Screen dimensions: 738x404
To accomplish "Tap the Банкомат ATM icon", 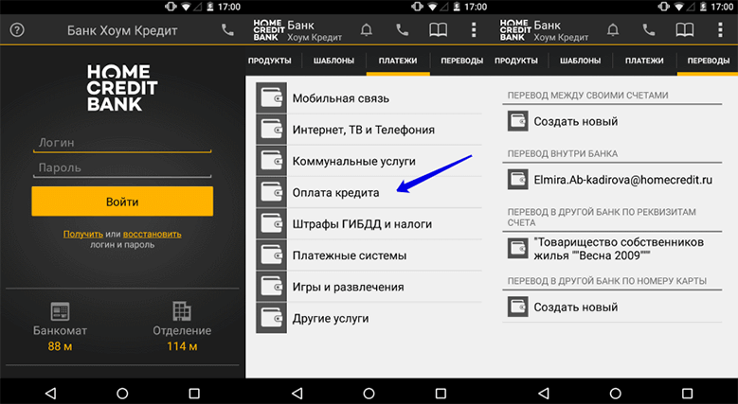I will (60, 311).
